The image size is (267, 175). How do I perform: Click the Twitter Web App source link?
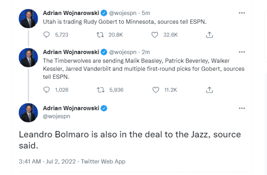(103, 161)
